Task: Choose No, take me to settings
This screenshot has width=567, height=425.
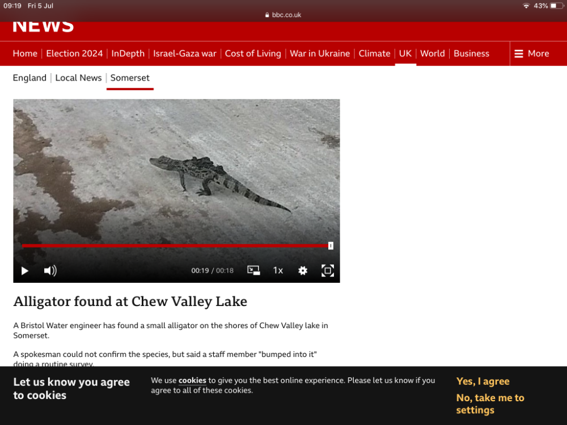Action: point(490,403)
